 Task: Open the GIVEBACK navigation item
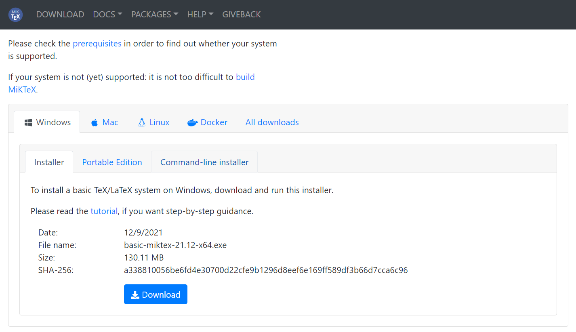pos(242,15)
